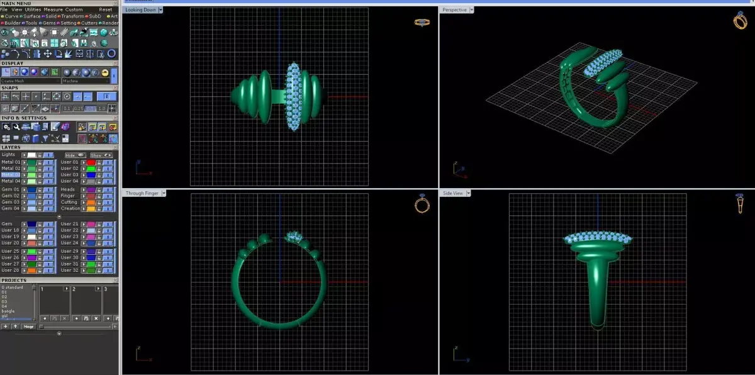The width and height of the screenshot is (755, 375).
Task: Click the floppy disk save icon
Action: coord(84,43)
